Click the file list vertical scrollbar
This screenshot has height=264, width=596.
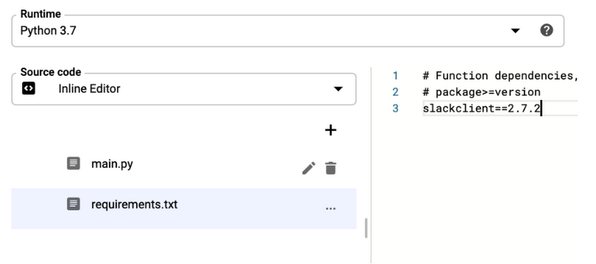tap(366, 228)
